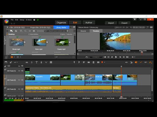Play the timeline preview

tap(116, 57)
